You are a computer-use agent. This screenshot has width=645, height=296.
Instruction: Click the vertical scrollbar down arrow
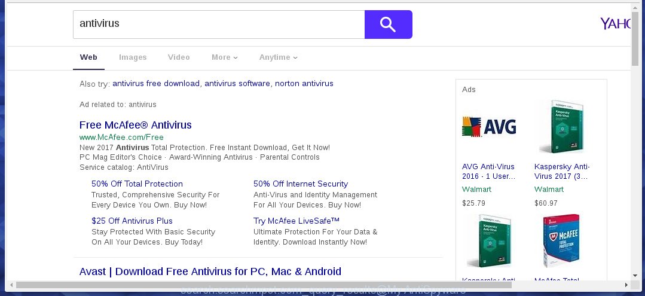[635, 276]
